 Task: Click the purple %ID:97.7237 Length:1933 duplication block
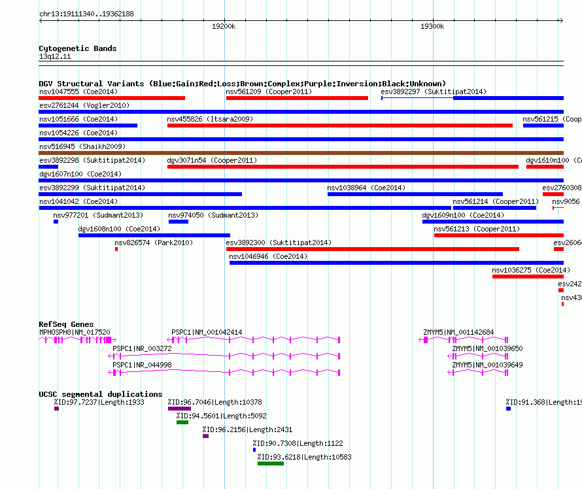(56, 409)
